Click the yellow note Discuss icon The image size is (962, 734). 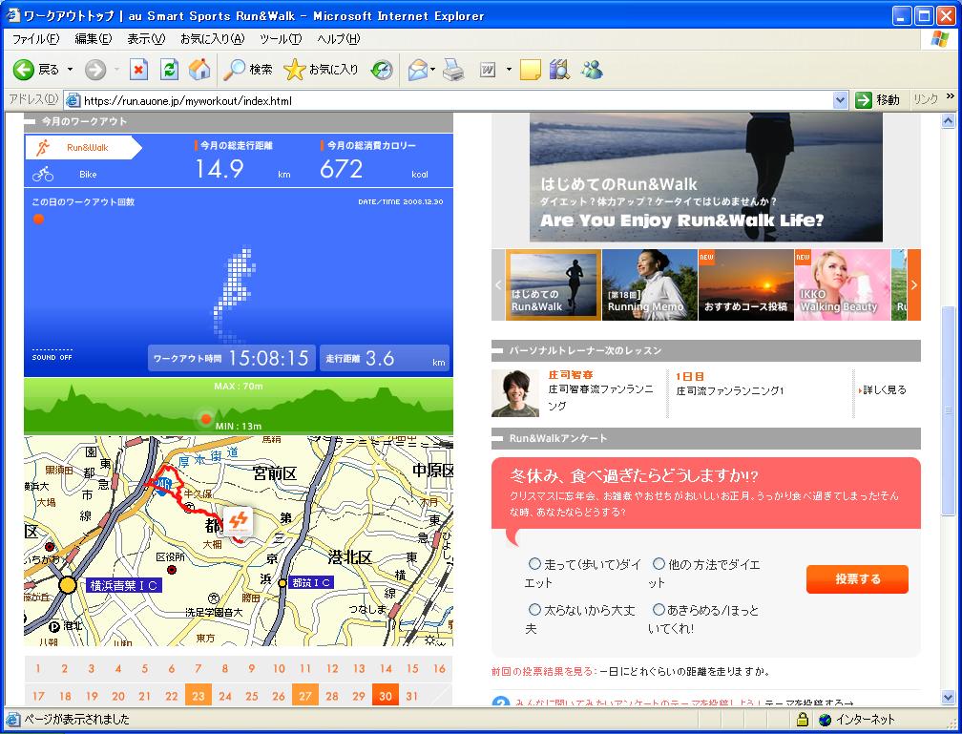pos(530,70)
